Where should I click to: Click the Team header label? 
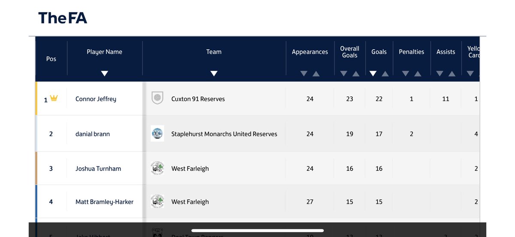(x=214, y=52)
